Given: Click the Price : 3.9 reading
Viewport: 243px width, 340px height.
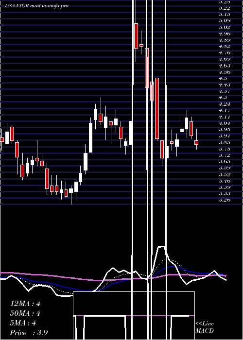Looking at the screenshot, I should pos(29,333).
